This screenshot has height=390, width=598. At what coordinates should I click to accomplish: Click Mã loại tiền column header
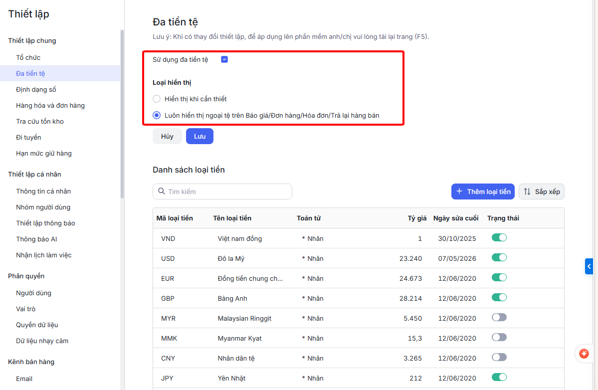175,218
